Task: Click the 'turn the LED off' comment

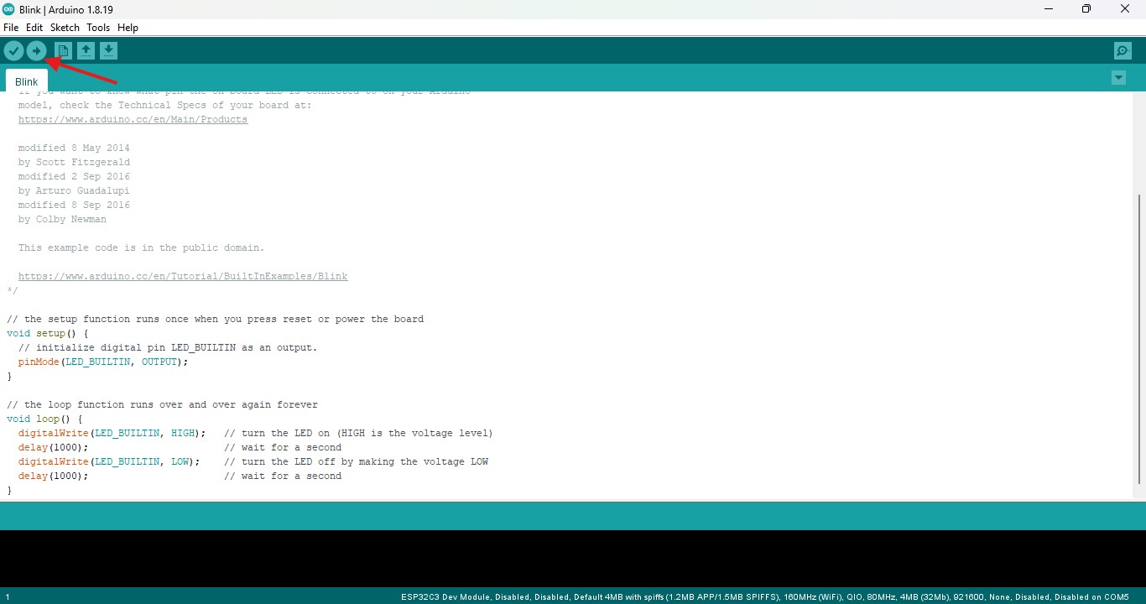Action: (x=356, y=461)
